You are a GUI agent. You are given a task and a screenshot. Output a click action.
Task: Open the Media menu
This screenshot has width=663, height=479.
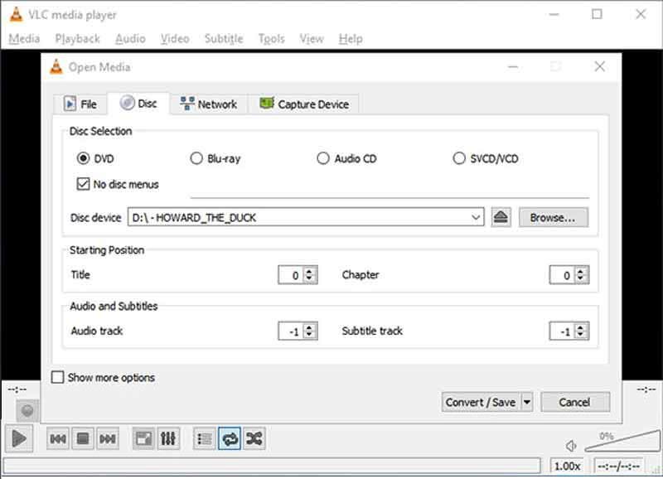[x=24, y=39]
